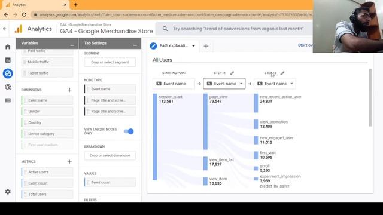Click the experiment_impression node label
This screenshot has width=383, height=215.
click(281, 176)
